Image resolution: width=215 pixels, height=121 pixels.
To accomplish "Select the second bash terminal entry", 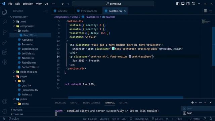I will point(198,113).
